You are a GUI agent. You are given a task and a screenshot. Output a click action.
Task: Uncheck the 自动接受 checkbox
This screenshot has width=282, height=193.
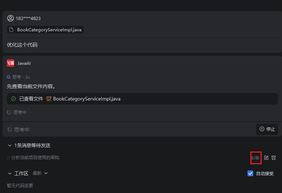click(250, 173)
